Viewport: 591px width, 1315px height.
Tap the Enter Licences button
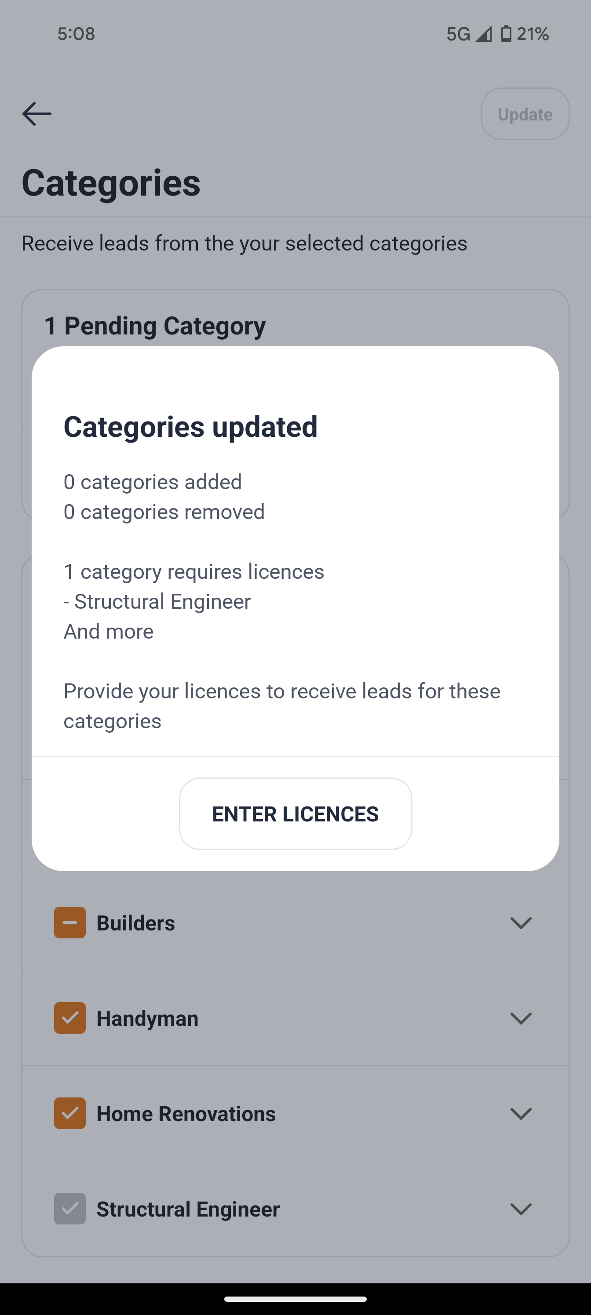pyautogui.click(x=295, y=814)
